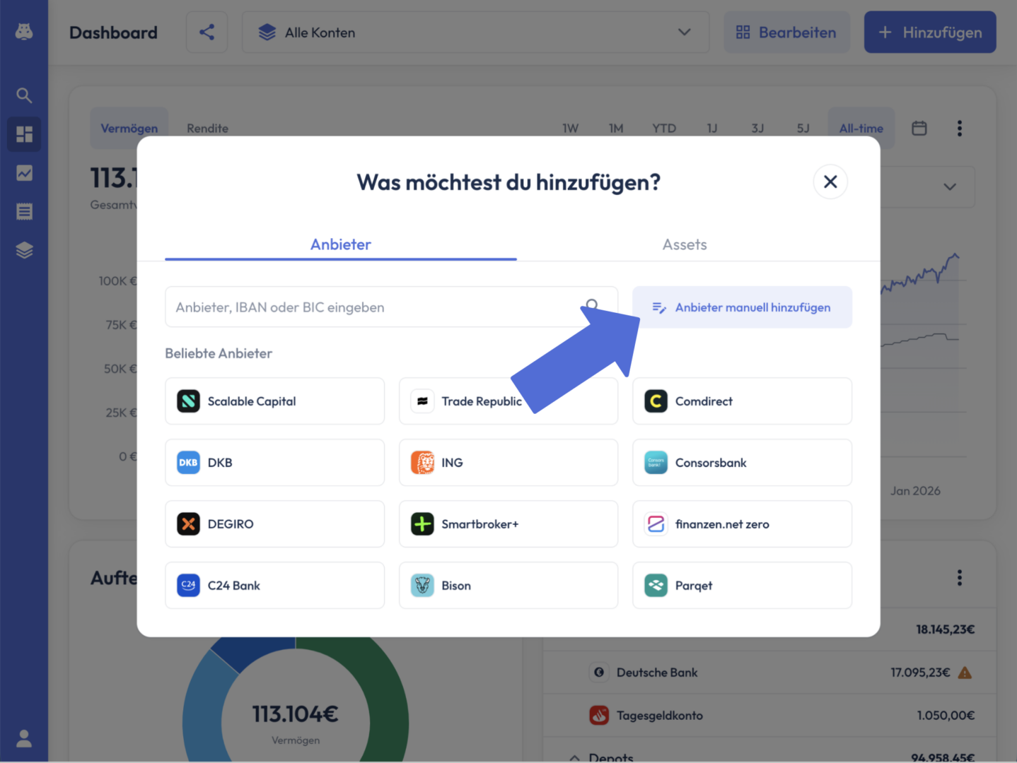Choose the finanzen.net zero provider label

tap(722, 524)
